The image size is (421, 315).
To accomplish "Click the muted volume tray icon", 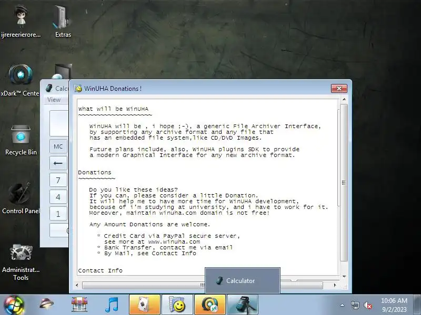I will click(x=367, y=305).
